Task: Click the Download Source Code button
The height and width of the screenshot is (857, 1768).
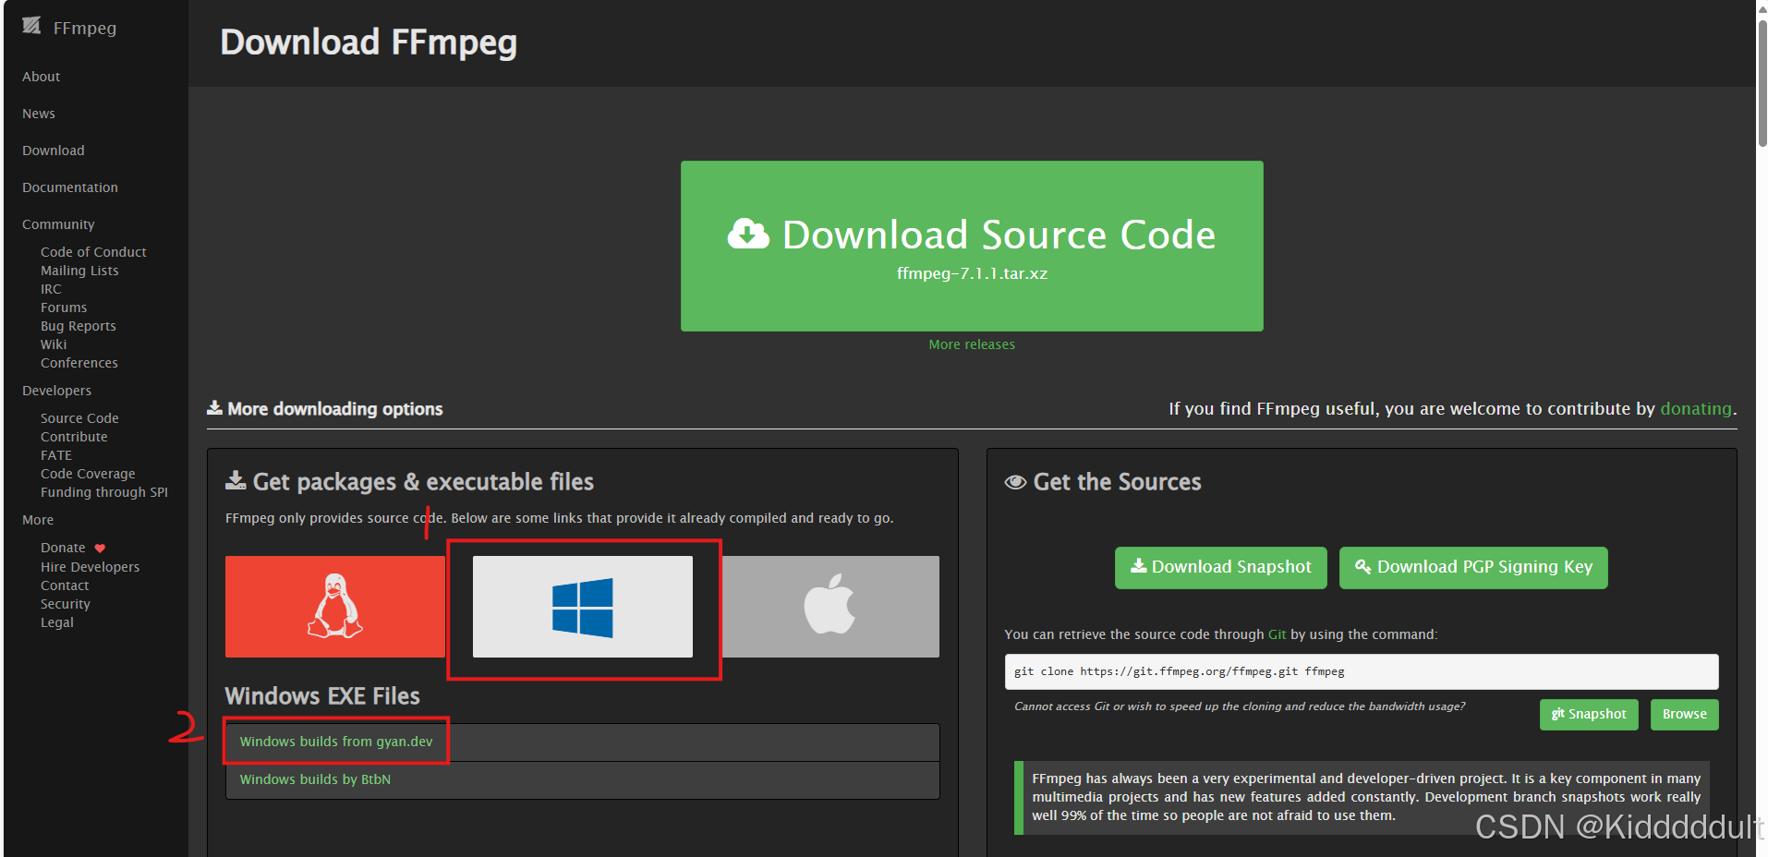Action: pyautogui.click(x=972, y=246)
